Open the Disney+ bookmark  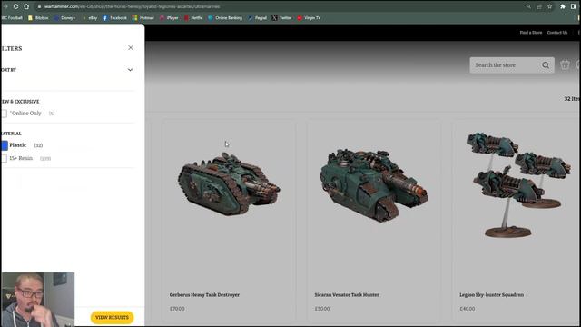tap(65, 18)
